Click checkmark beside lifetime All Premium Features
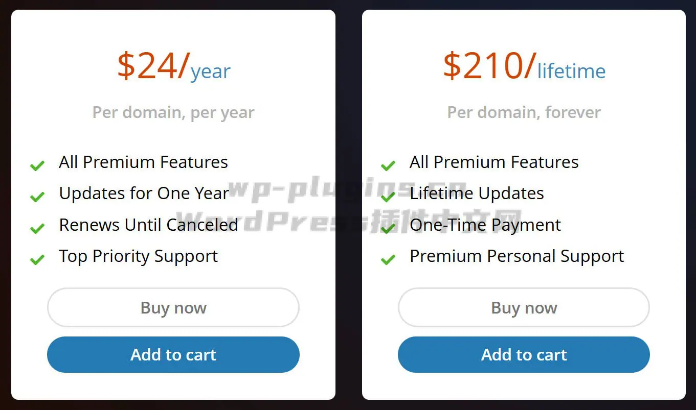 [388, 165]
